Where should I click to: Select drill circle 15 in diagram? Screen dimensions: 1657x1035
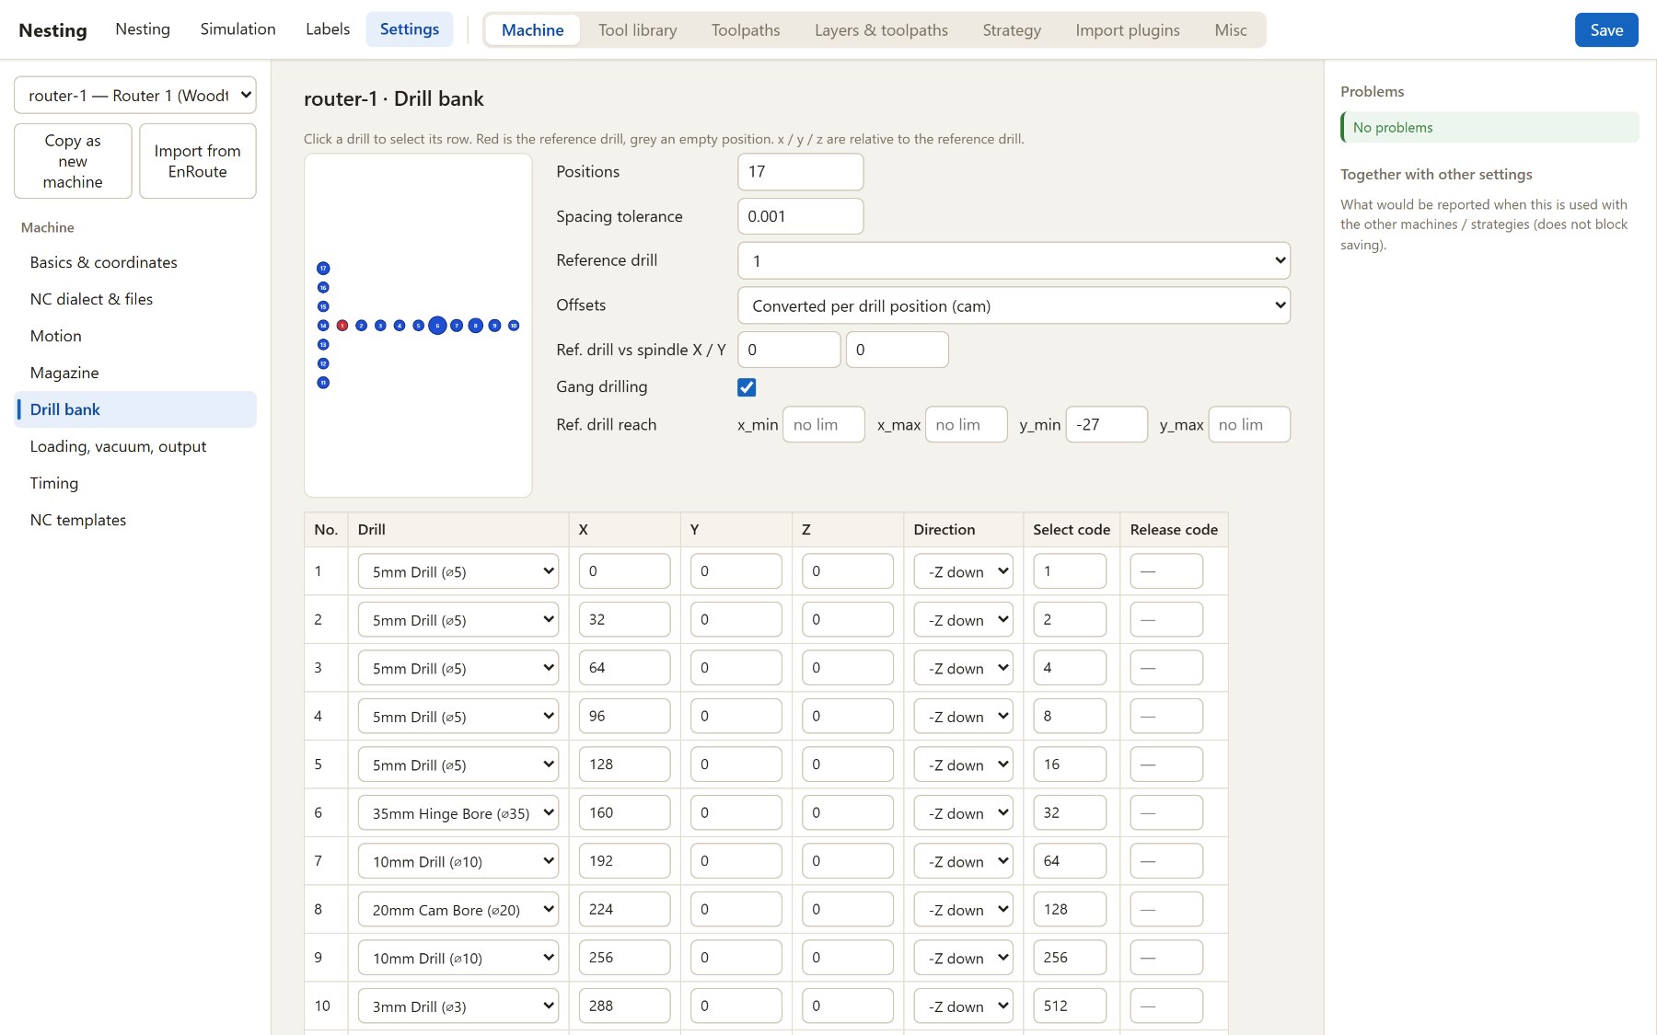tap(323, 306)
